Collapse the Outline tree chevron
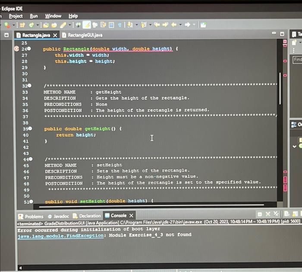This screenshot has height=272, width=302. (x=294, y=147)
